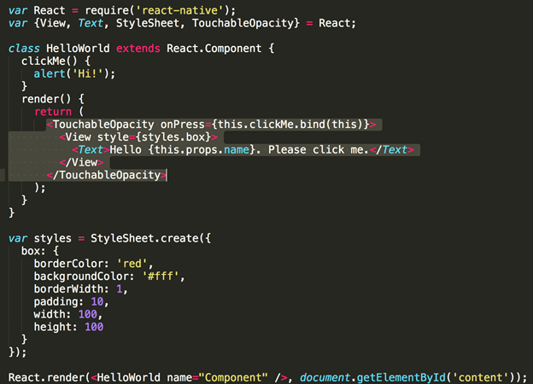Image resolution: width=533 pixels, height=384 pixels.
Task: Click the 'react-native' string in require
Action: tap(180, 10)
